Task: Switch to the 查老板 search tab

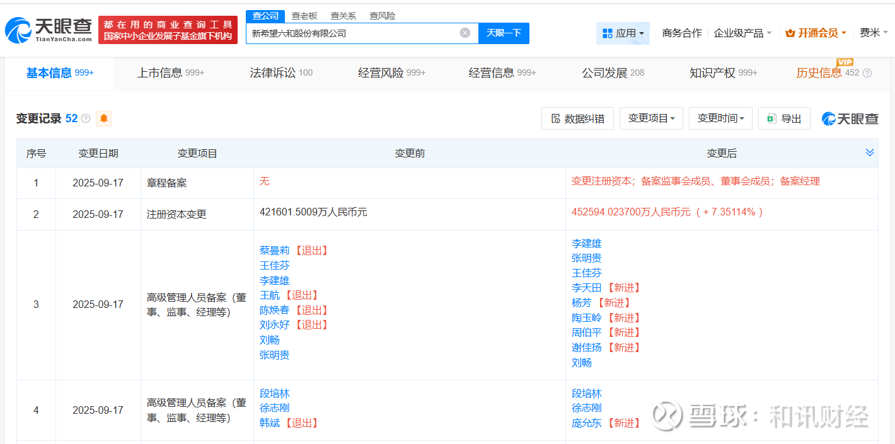Action: coord(304,16)
